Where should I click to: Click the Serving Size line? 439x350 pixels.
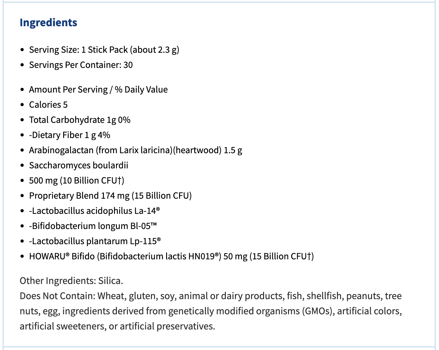[x=104, y=50]
